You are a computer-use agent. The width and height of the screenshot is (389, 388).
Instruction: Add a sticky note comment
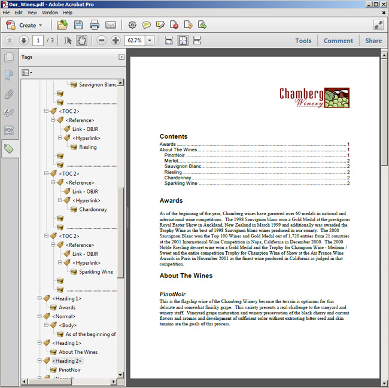tap(146, 25)
